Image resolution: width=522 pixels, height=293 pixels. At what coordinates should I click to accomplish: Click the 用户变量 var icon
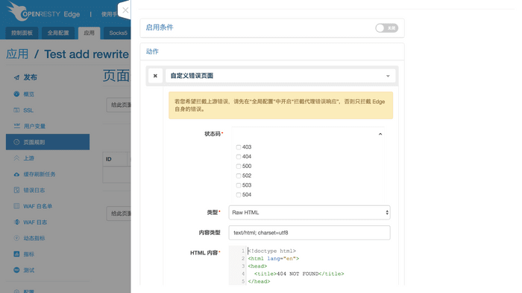[x=16, y=126]
